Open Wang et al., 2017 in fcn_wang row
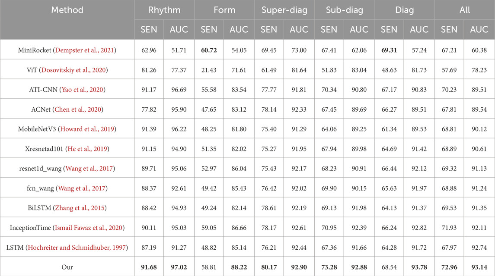 click(x=82, y=188)
